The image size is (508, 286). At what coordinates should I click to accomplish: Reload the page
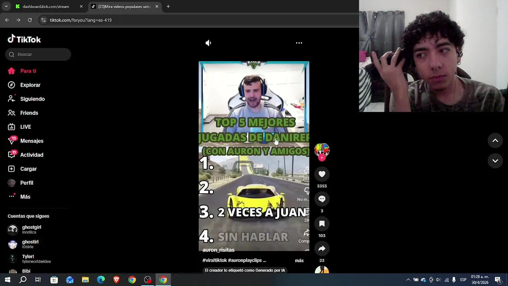(x=30, y=20)
